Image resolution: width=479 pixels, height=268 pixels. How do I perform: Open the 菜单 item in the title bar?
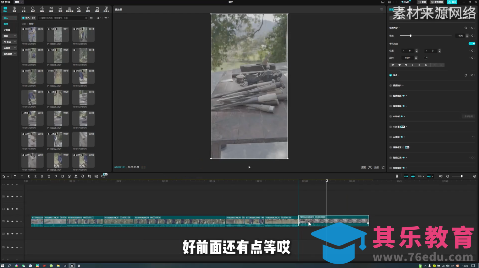coord(18,2)
